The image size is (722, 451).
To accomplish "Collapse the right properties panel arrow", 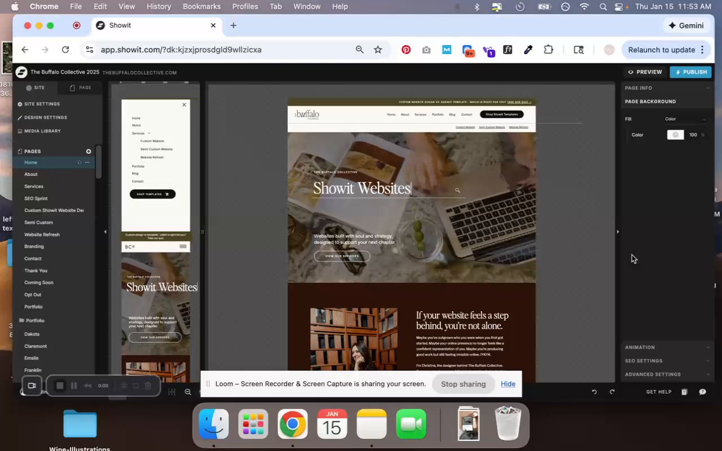I will click(x=618, y=232).
